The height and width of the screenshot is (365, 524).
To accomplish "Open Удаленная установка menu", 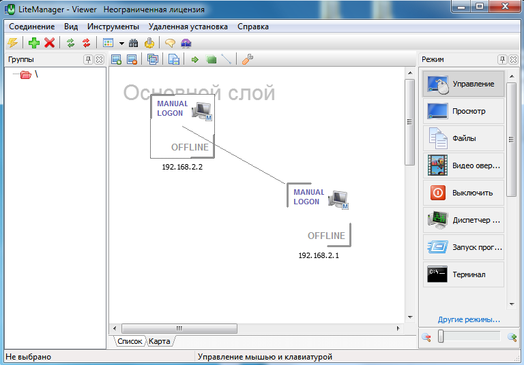I will pos(188,27).
